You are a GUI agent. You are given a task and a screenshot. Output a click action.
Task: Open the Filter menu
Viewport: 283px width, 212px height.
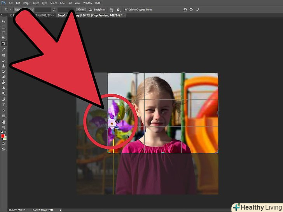63,3
